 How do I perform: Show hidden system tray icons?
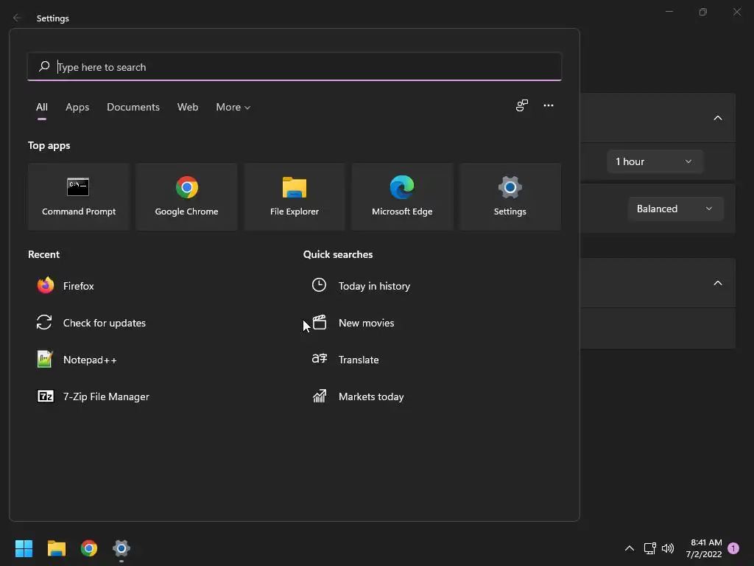click(629, 548)
